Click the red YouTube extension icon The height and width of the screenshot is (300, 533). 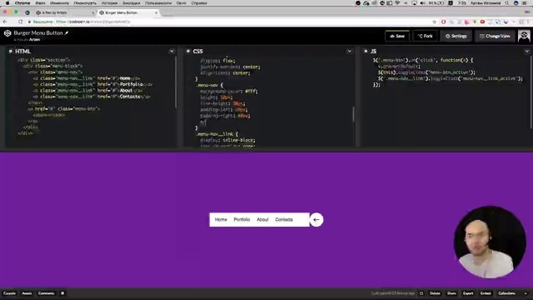pyautogui.click(x=482, y=22)
